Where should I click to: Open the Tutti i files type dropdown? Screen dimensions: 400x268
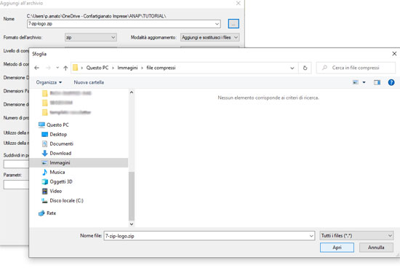356,235
